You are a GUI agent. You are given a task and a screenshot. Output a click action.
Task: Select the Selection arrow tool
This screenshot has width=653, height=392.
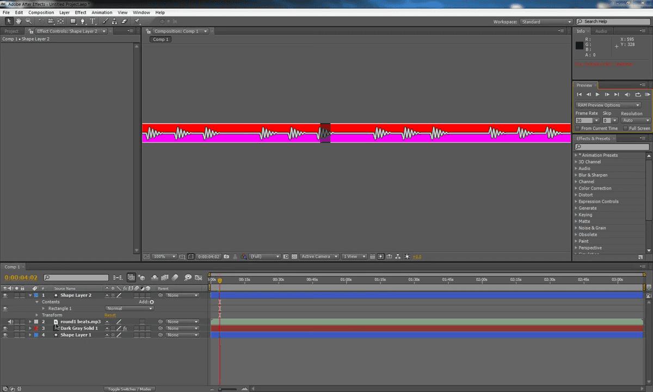(x=9, y=21)
